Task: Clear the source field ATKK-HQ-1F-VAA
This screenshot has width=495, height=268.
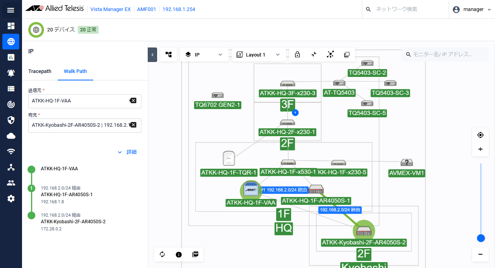Action: [133, 101]
